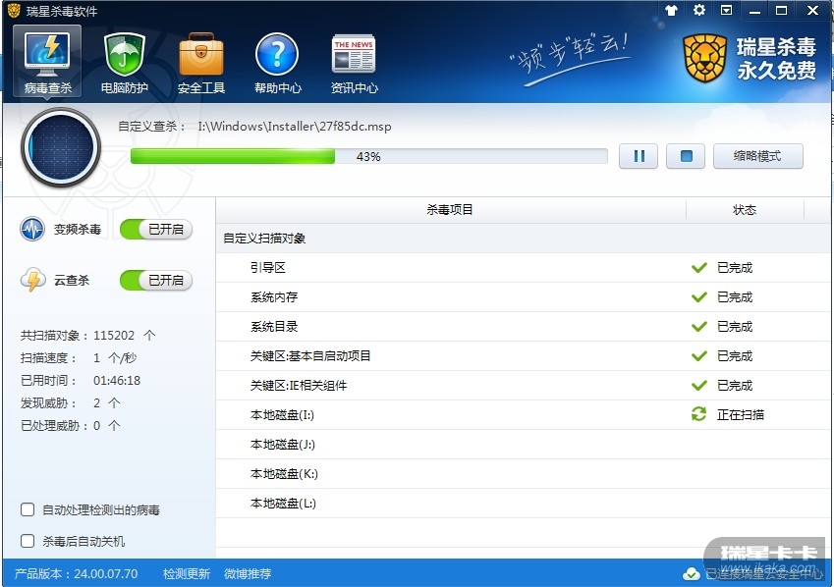The width and height of the screenshot is (834, 587).
Task: Click the Rising lion logo at top right
Action: tap(704, 59)
